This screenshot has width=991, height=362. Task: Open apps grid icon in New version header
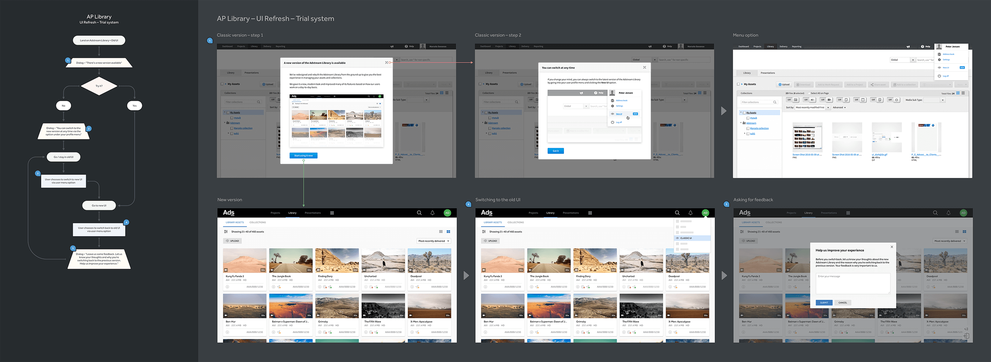pos(332,213)
